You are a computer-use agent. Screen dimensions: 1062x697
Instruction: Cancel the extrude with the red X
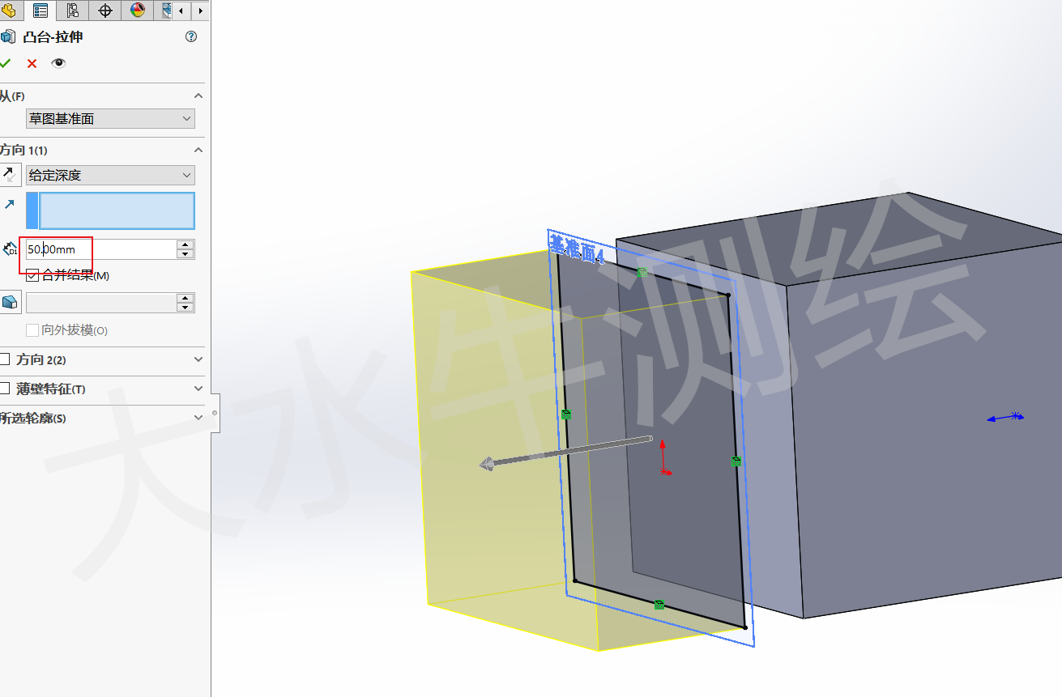point(32,63)
